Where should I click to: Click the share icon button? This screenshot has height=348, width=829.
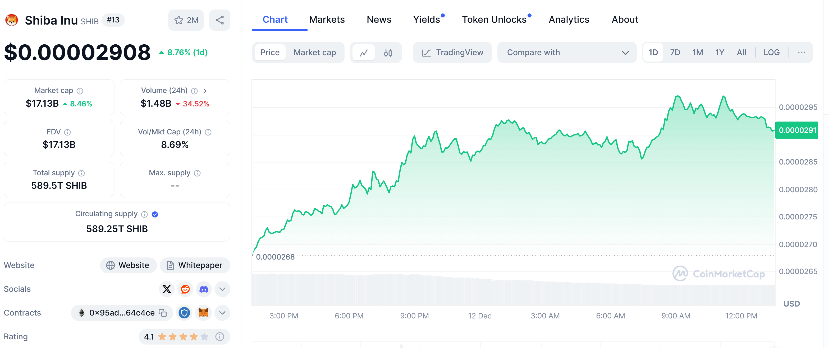point(219,20)
